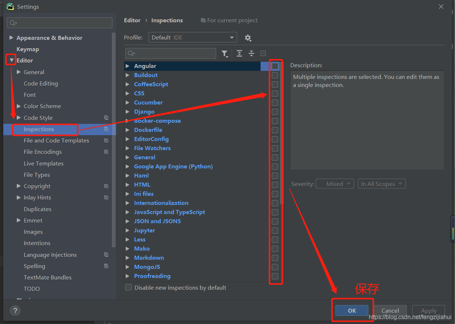Screen dimensions: 455x324
Task: Open Font settings page
Action: (30, 95)
